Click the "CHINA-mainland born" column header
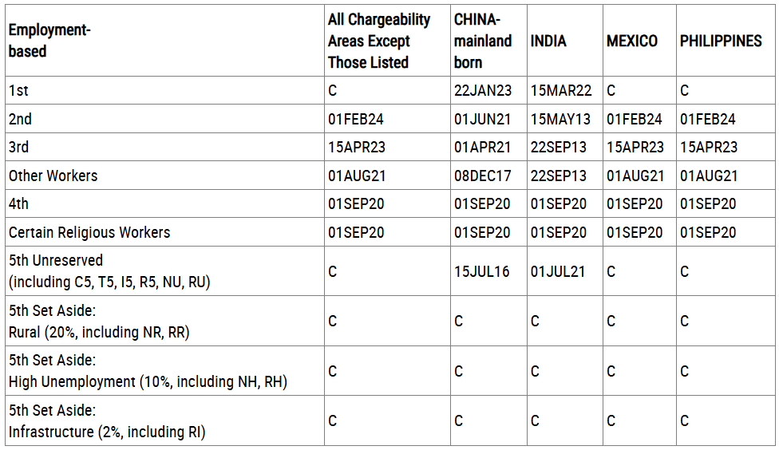The height and width of the screenshot is (450, 779). coord(483,41)
